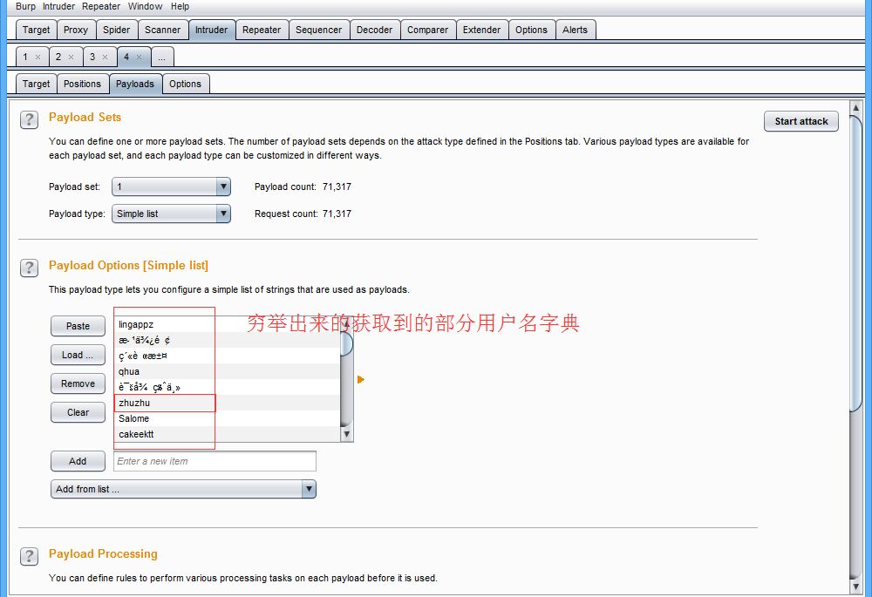Switch to Spider tab
Viewport: 872px width, 597px height.
click(116, 30)
